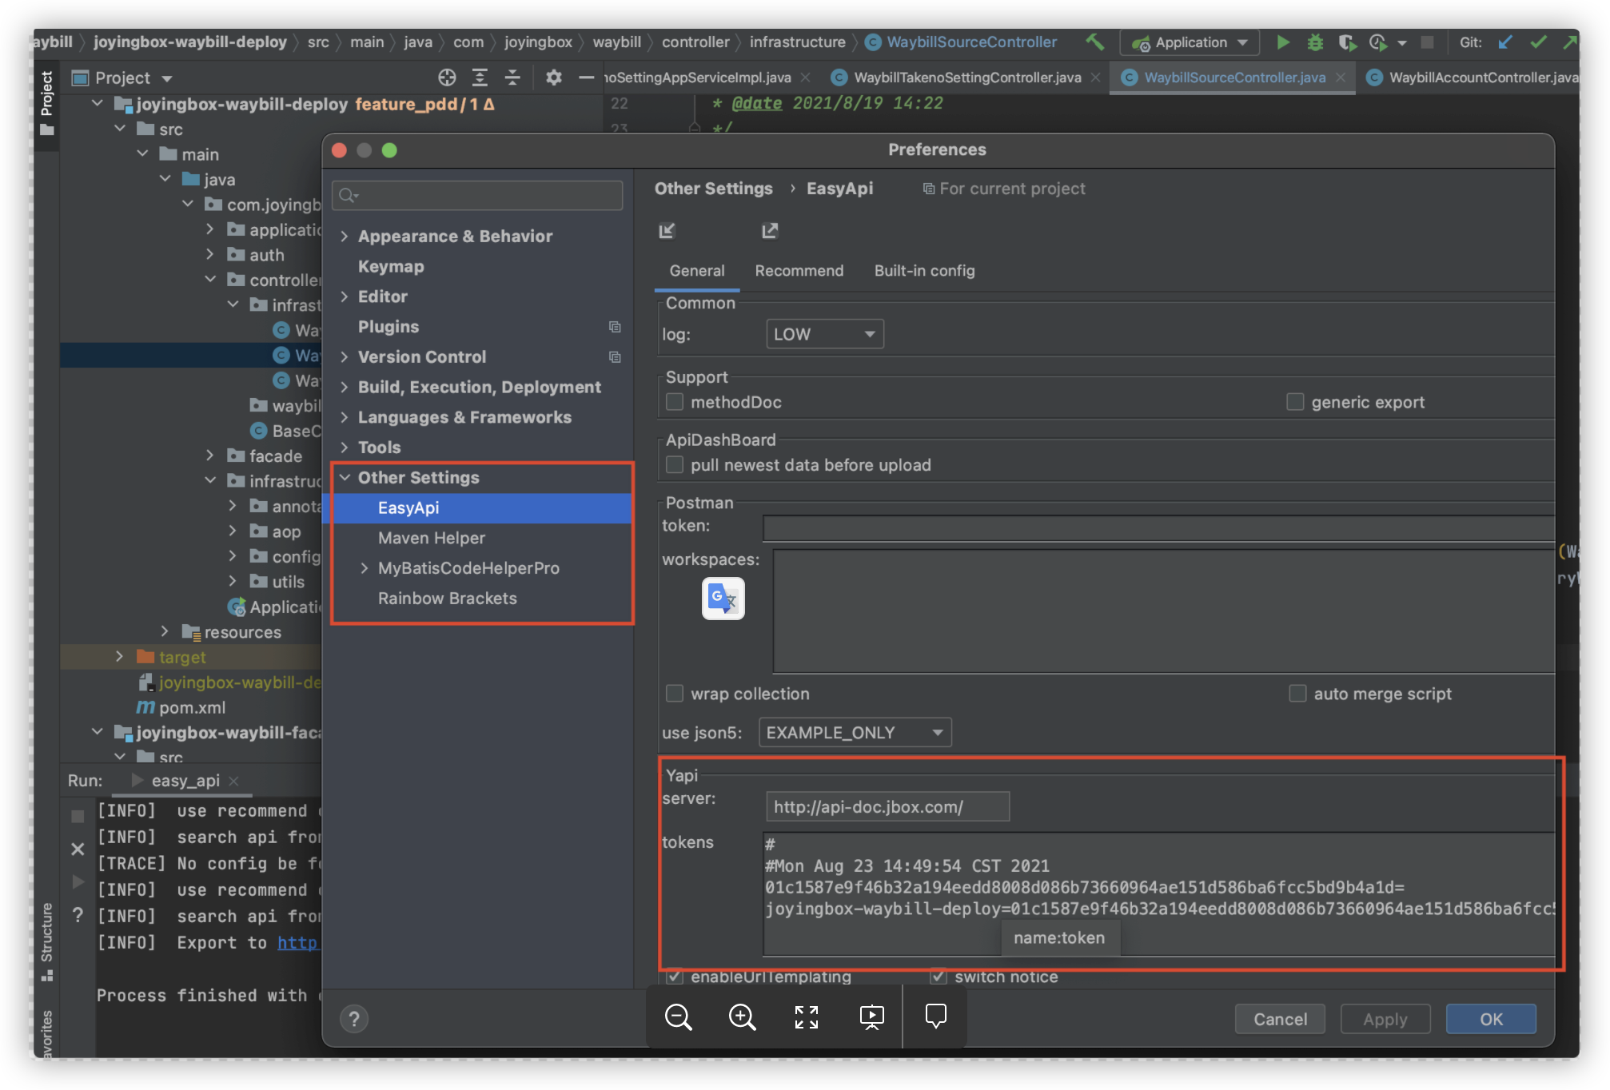Screen dimensions: 1610x1090
Task: Select easy_api tab in Run panel
Action: [185, 781]
